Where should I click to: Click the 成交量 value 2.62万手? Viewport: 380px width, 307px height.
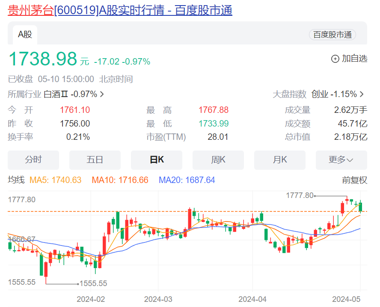tap(350, 110)
